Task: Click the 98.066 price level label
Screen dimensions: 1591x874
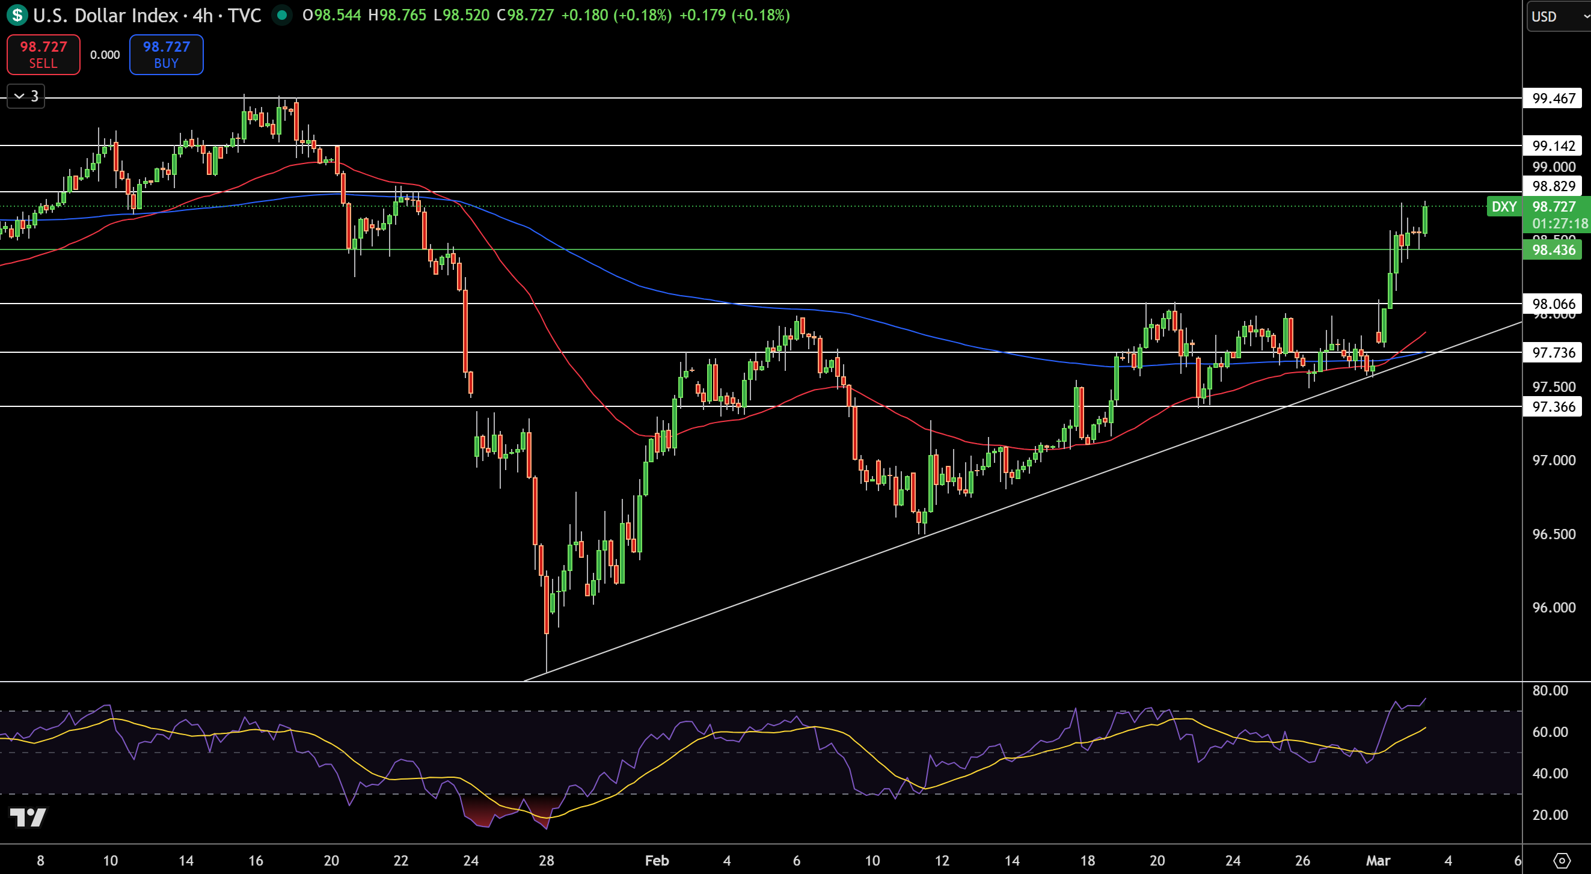Action: click(x=1553, y=304)
